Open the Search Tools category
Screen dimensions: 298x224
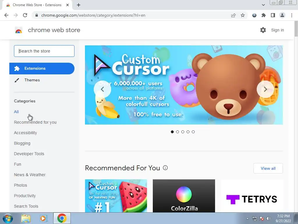click(26, 206)
